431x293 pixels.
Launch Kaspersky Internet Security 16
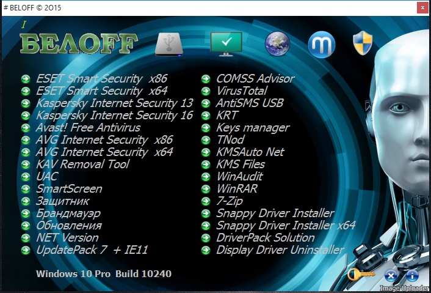click(115, 116)
